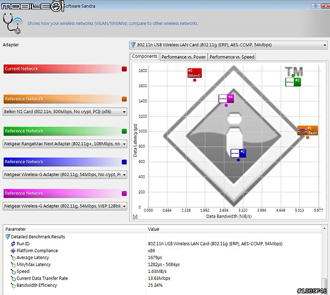The height and width of the screenshot is (295, 330).
Task: Click the Speed row icon
Action: click(13, 271)
